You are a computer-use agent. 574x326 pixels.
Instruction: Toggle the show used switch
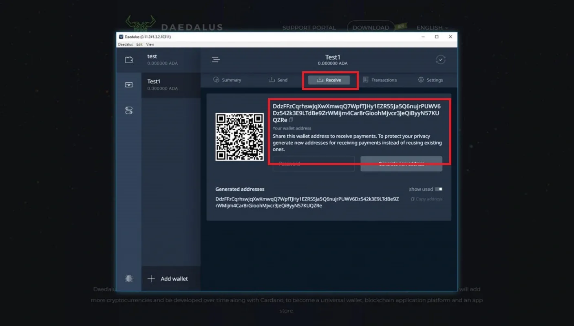pos(439,189)
